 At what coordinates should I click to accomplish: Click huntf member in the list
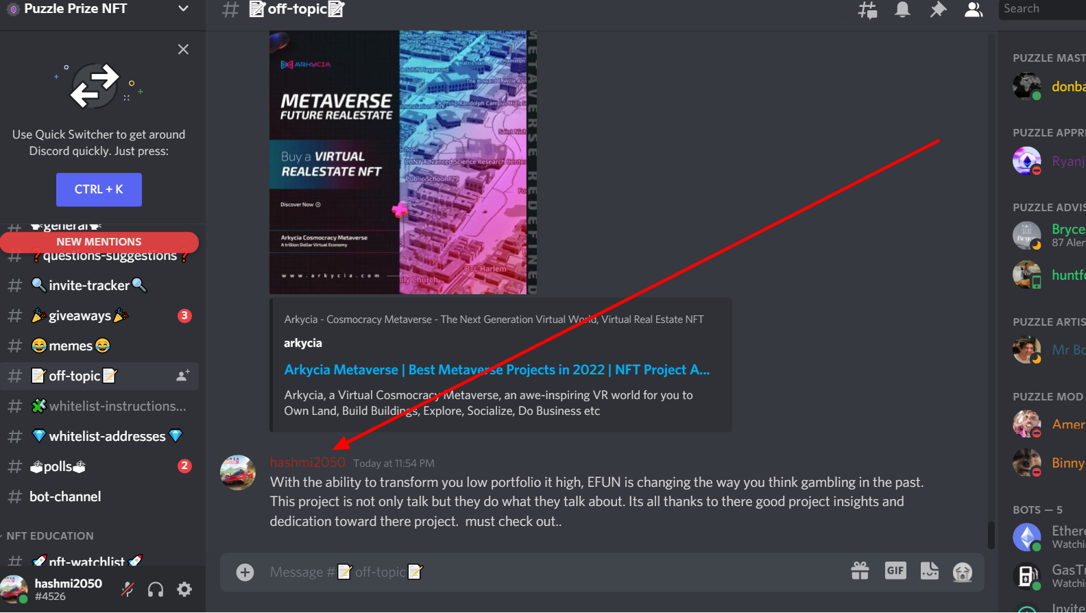pos(1049,275)
